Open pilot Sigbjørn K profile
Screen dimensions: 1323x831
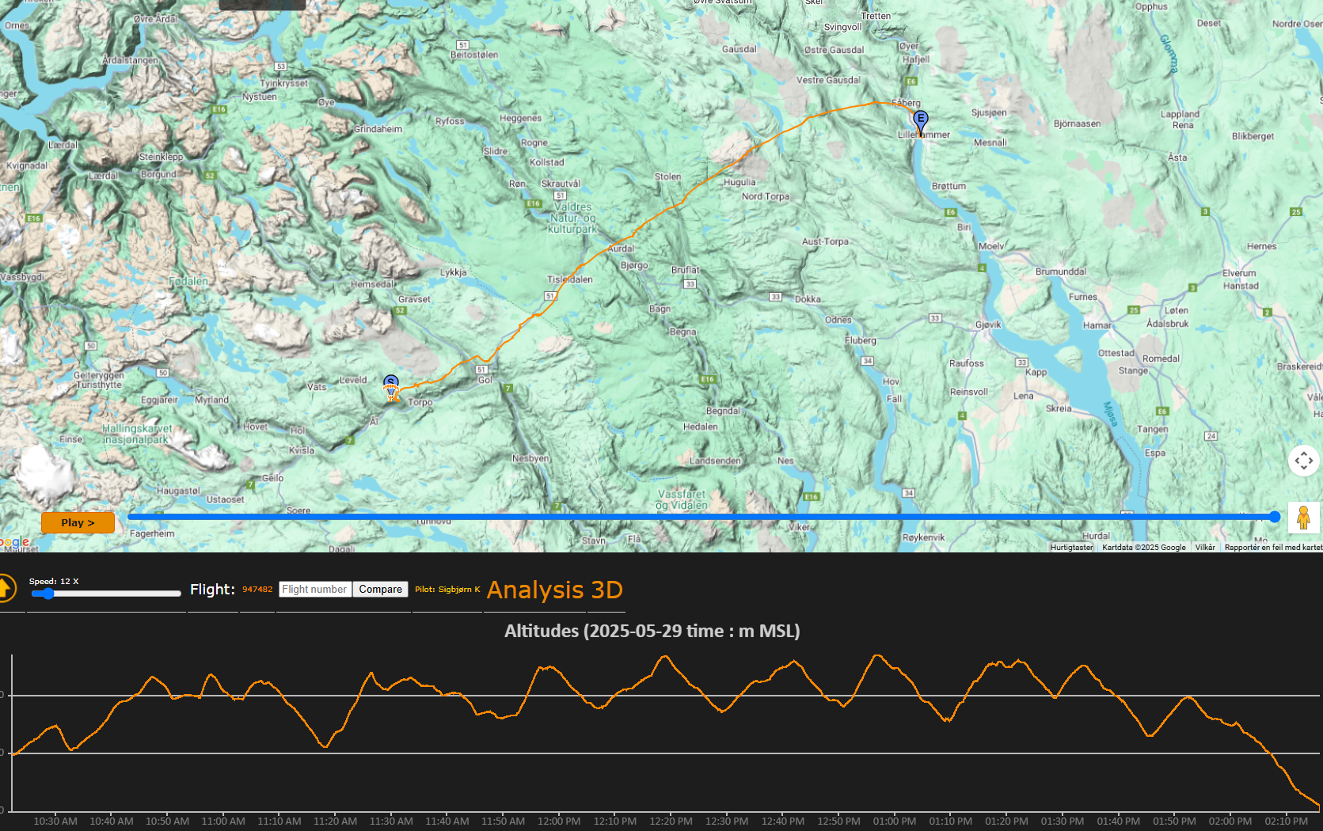coord(447,589)
